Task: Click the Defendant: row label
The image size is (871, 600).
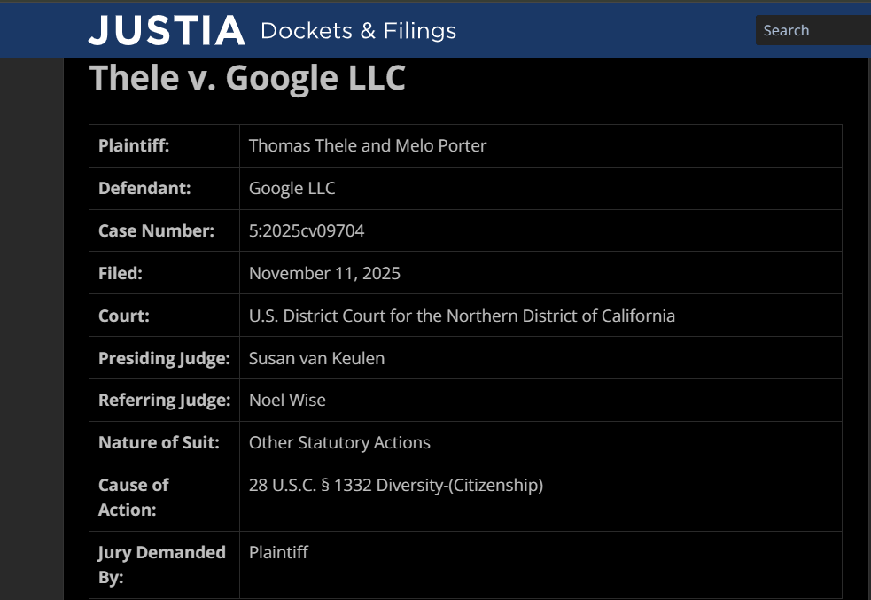Action: coord(144,189)
